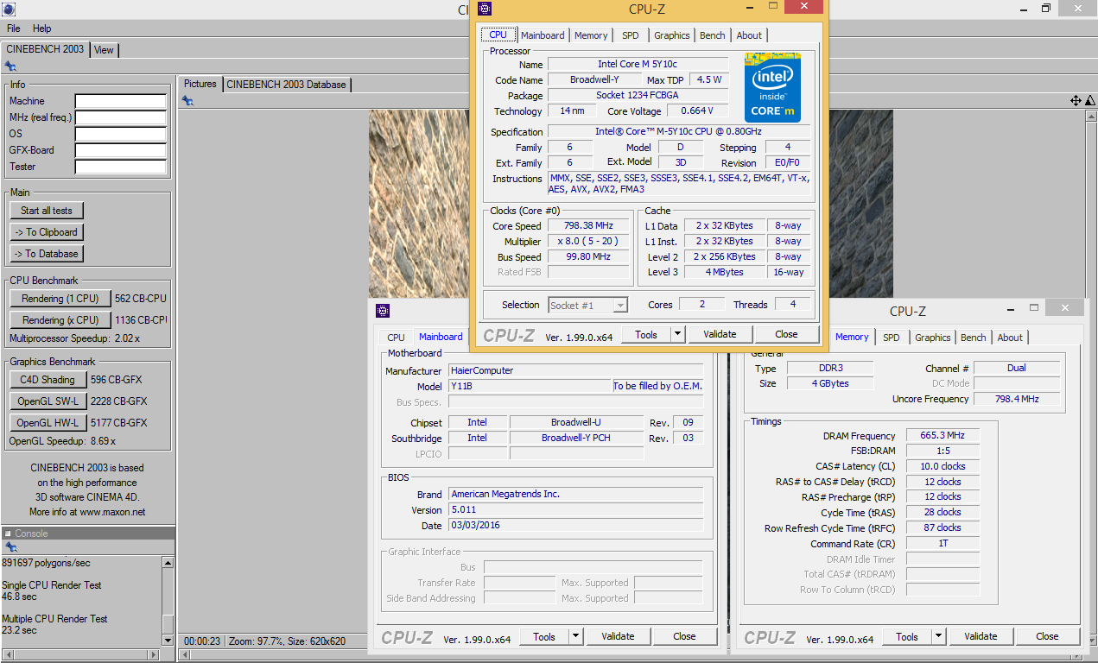Click the Console scrollbar down arrow
The width and height of the screenshot is (1098, 663).
[x=168, y=640]
